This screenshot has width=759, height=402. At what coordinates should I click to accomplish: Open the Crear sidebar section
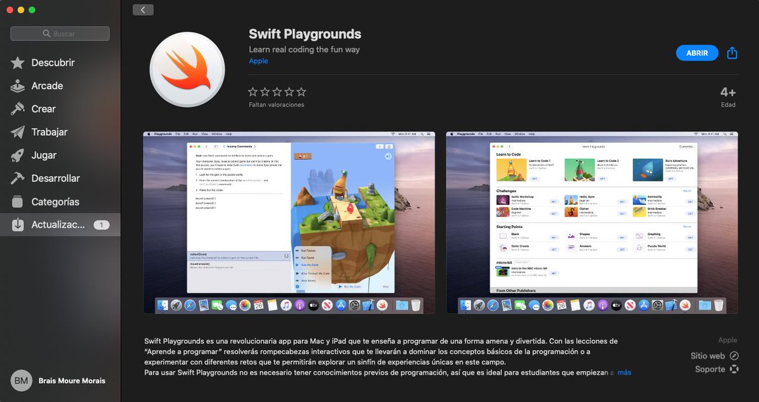click(60, 109)
